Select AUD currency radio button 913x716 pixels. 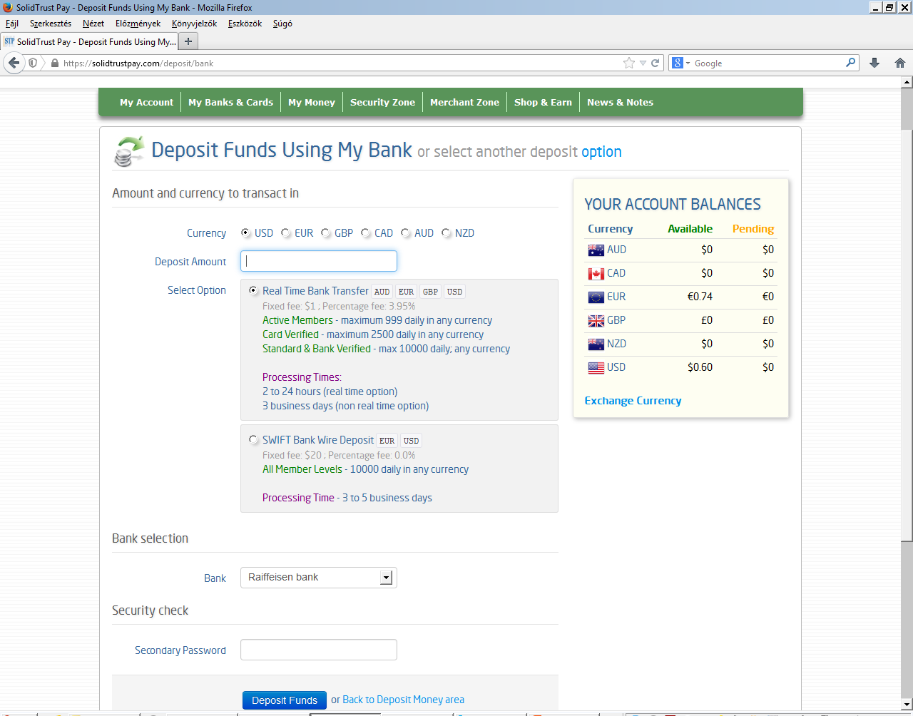coord(405,232)
